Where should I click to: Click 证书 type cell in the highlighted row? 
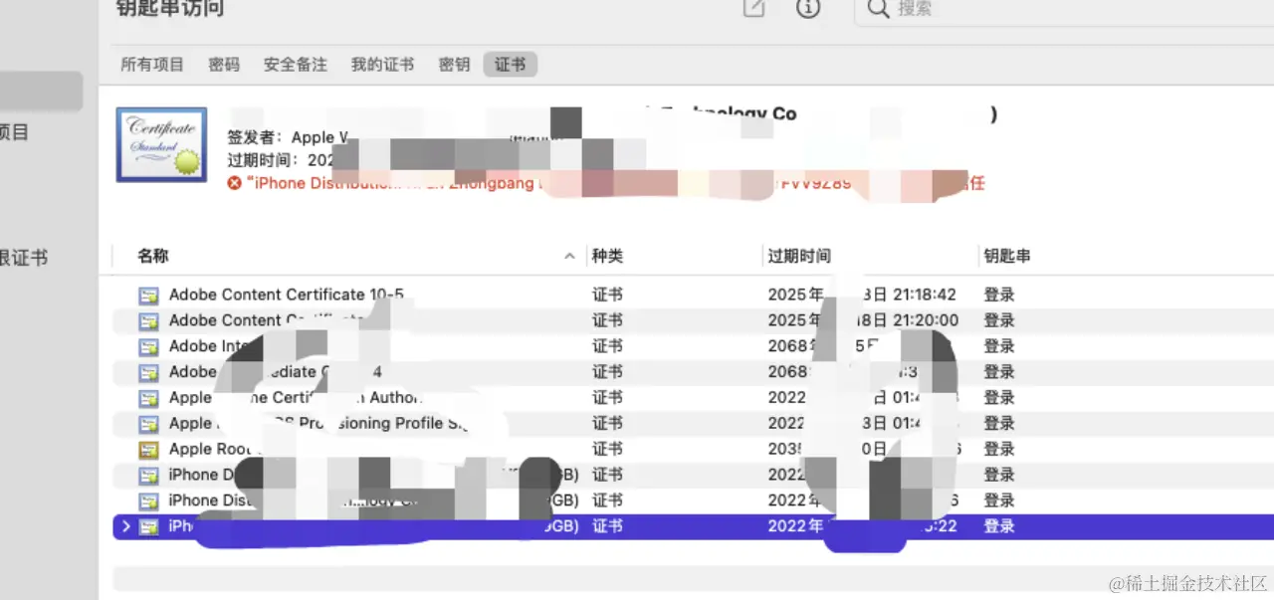[607, 526]
